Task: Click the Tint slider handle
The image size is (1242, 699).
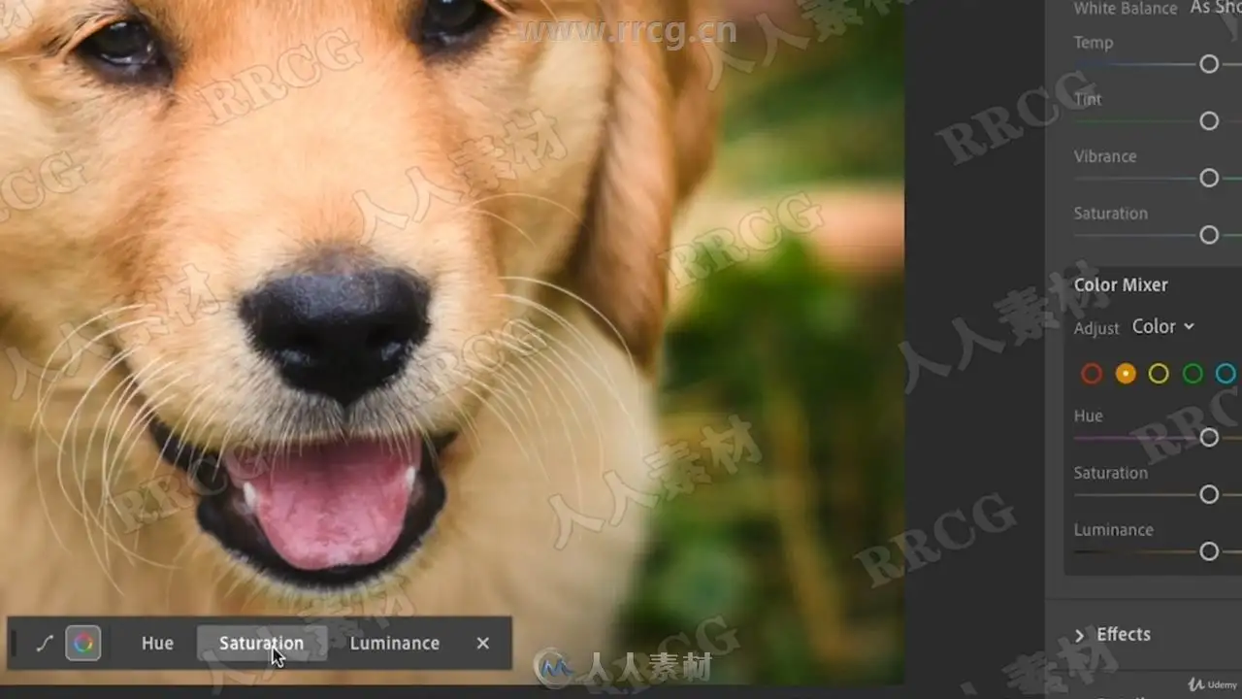Action: (1209, 120)
